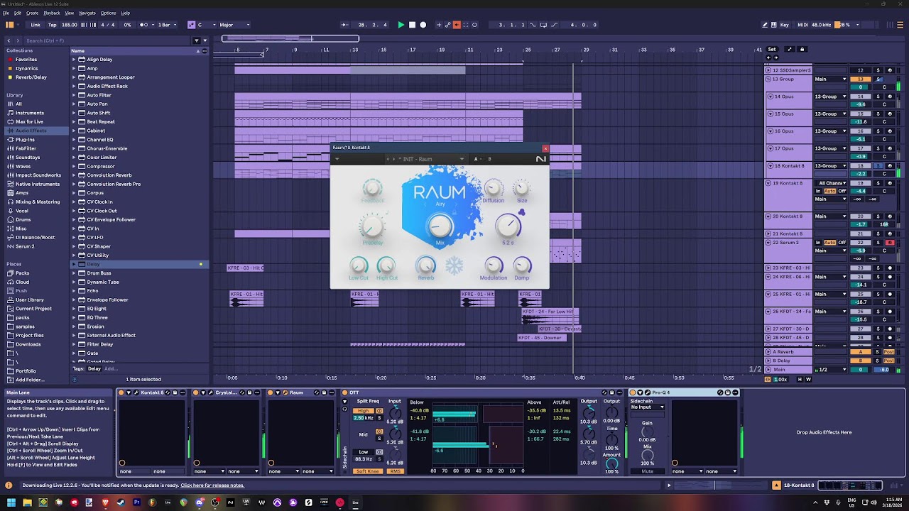The height and width of the screenshot is (511, 909).
Task: Select the Favorites collection
Action: (x=26, y=60)
